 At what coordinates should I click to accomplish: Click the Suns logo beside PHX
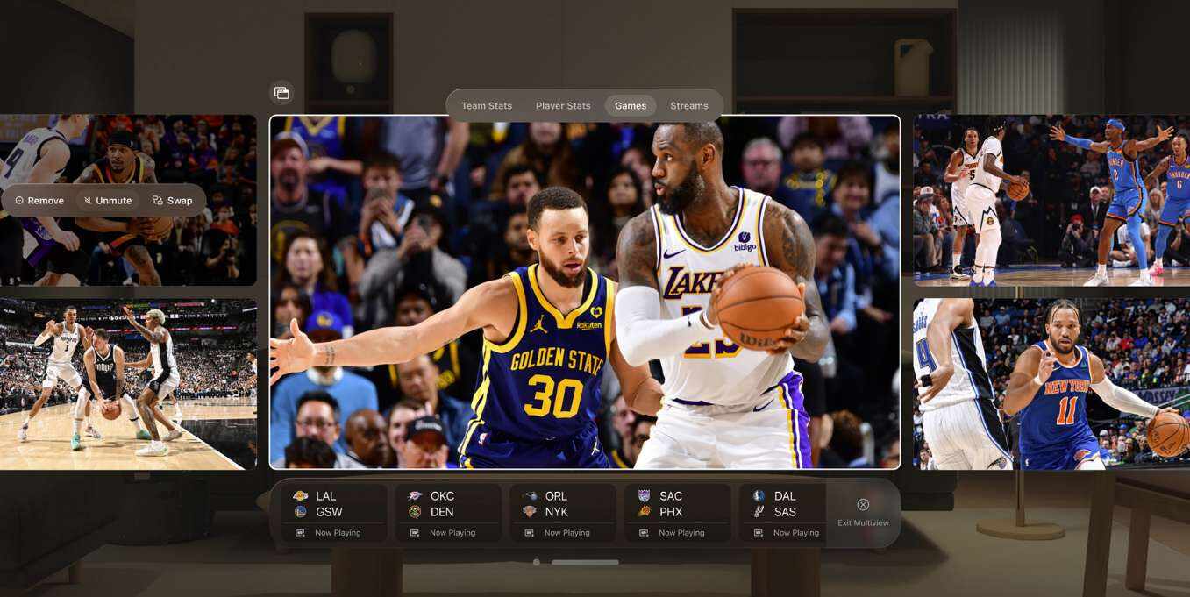(x=645, y=512)
